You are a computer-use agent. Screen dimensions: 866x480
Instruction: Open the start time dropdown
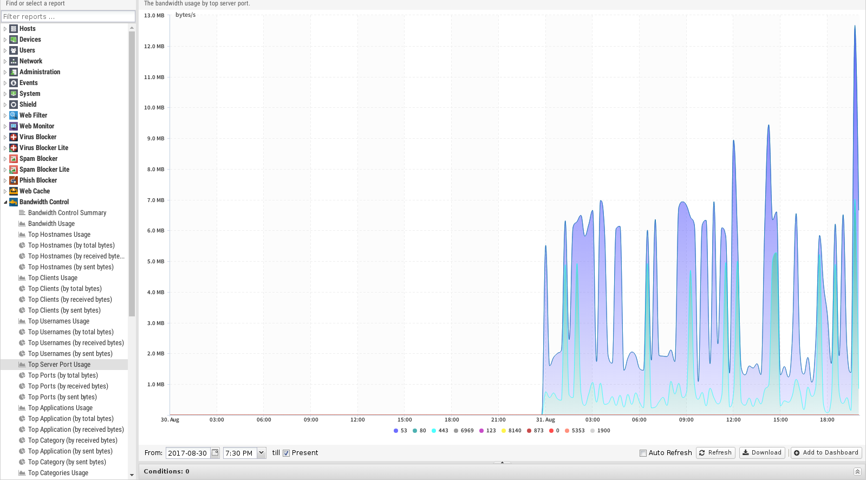262,453
